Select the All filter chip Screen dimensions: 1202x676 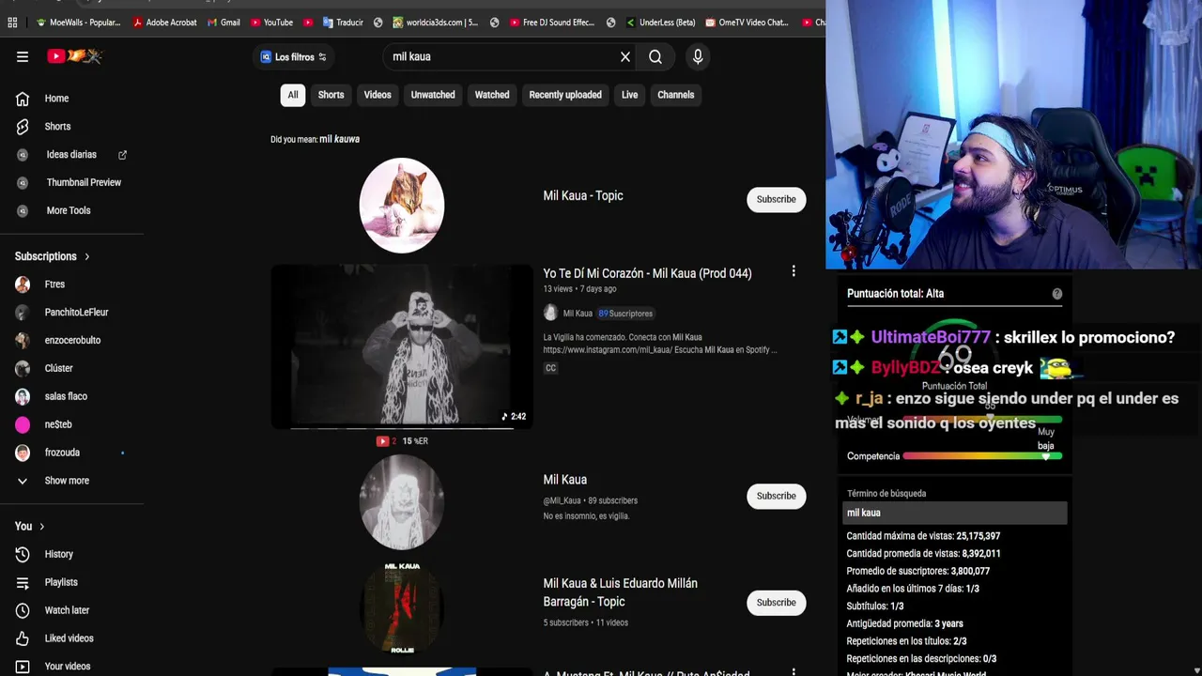[293, 95]
